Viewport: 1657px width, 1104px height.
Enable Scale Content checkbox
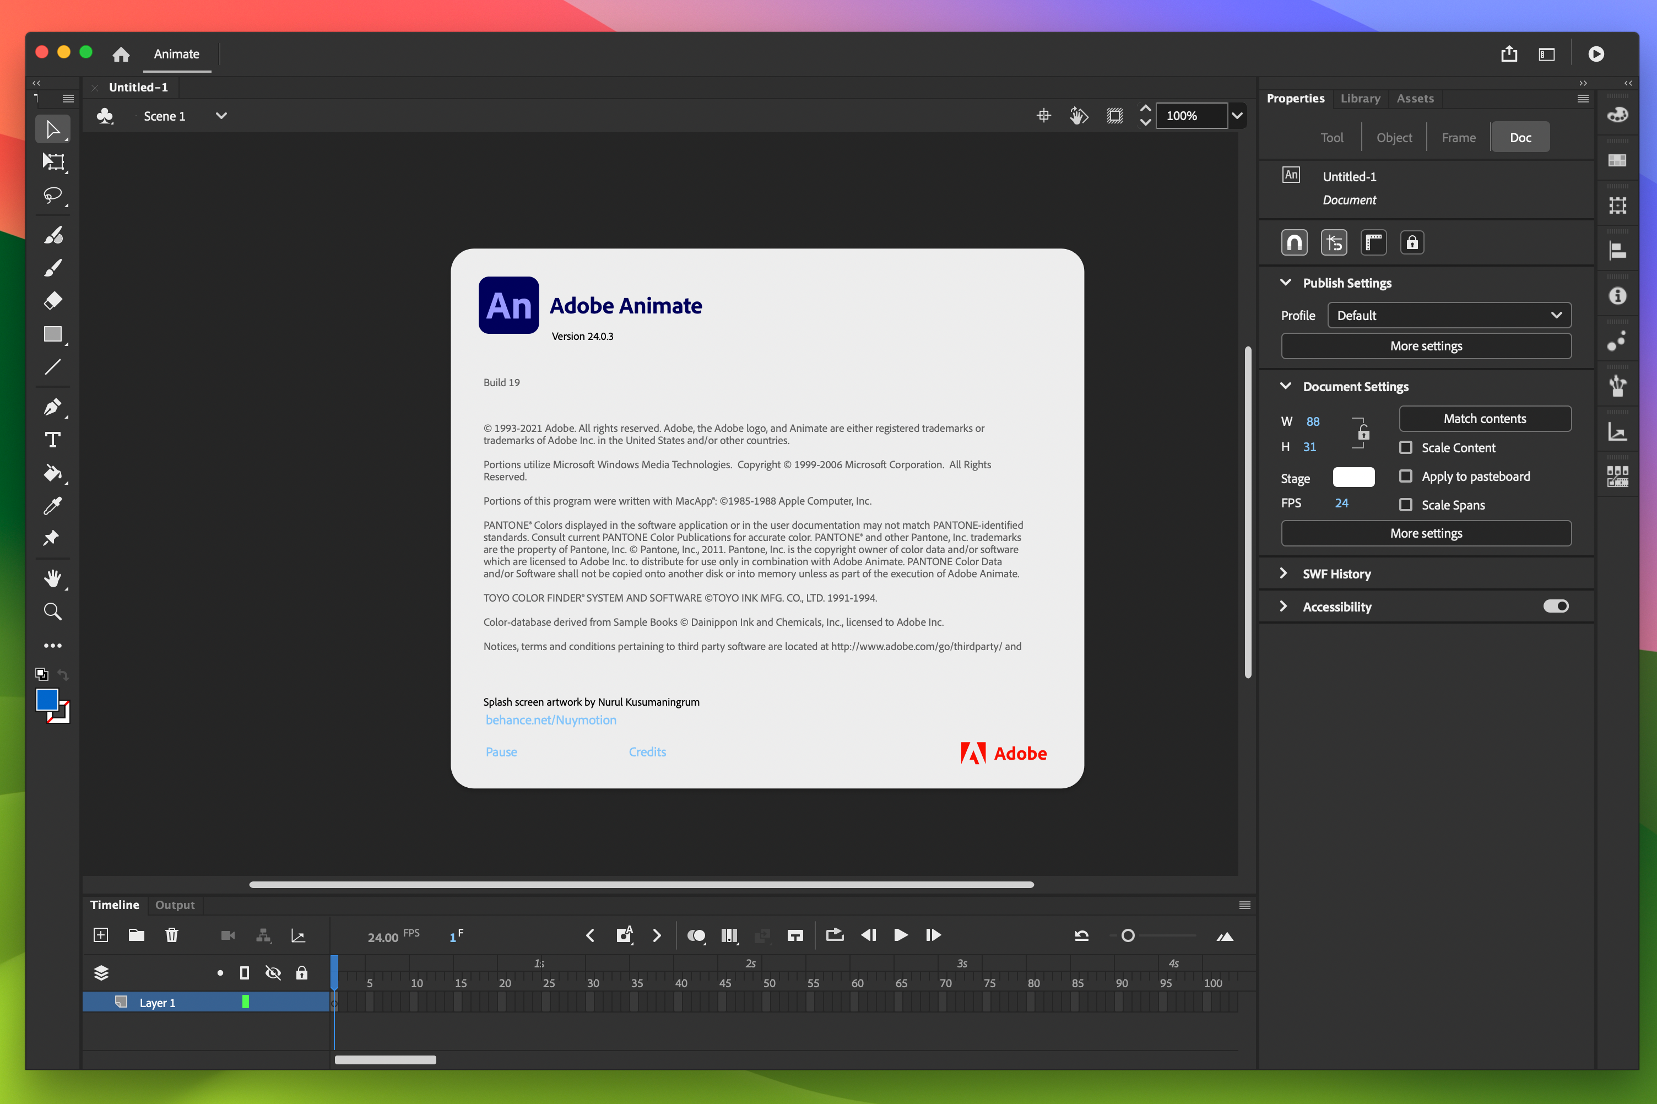[x=1403, y=446]
